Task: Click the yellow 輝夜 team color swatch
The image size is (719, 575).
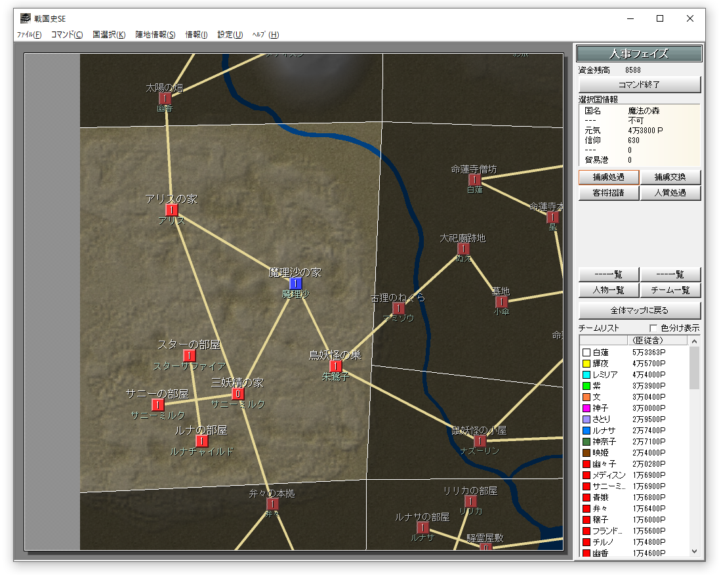Action: (x=586, y=364)
